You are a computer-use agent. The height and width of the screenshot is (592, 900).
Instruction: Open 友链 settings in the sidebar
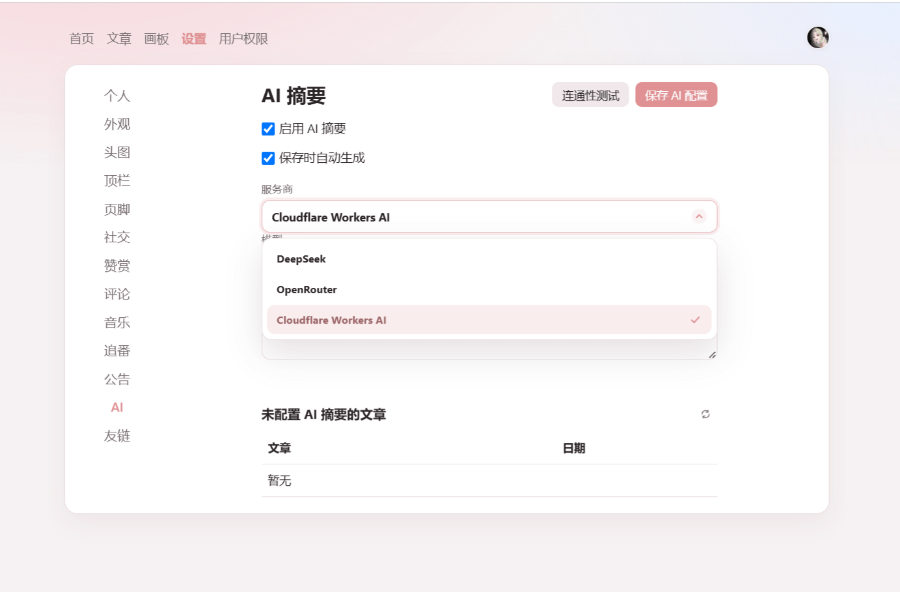coord(117,436)
